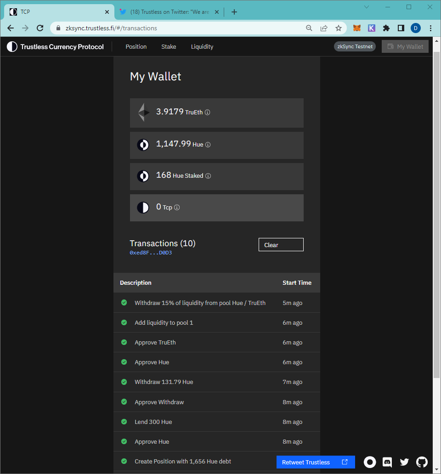Click the Tcp info icon
The image size is (441, 474).
177,208
